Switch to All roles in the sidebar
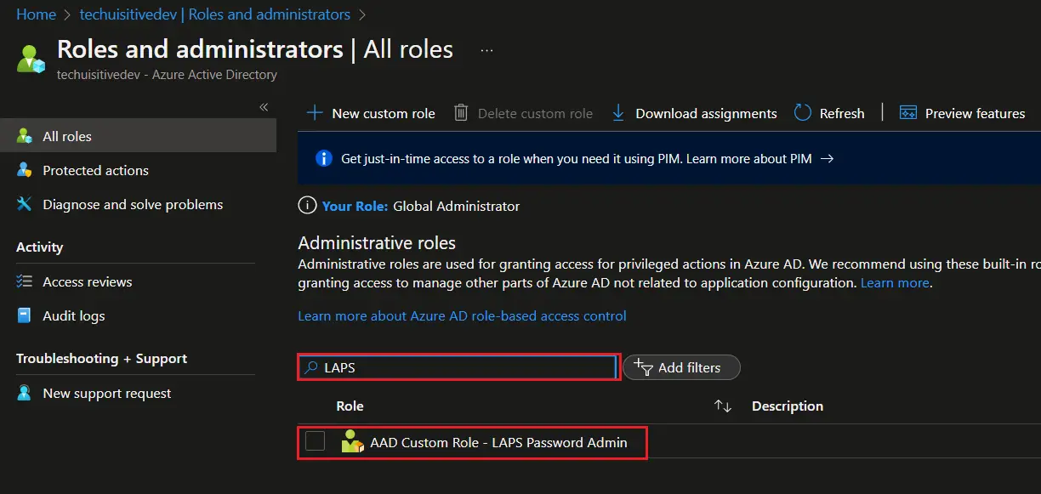This screenshot has width=1041, height=494. coord(67,135)
